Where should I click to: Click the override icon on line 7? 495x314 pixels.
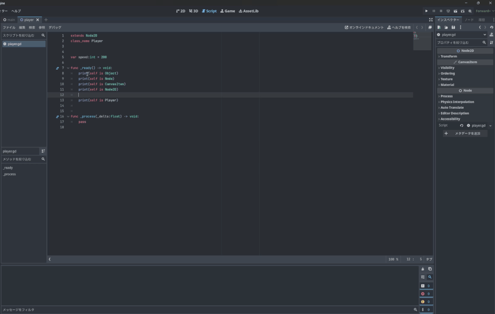pos(58,68)
